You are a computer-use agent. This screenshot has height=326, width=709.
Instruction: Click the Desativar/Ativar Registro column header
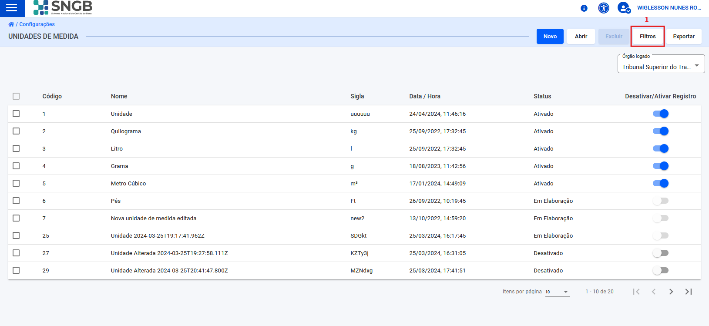[x=661, y=96]
